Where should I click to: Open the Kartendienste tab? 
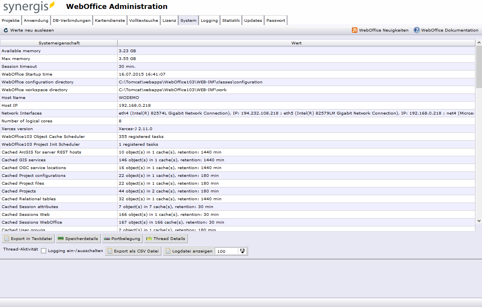click(x=109, y=20)
